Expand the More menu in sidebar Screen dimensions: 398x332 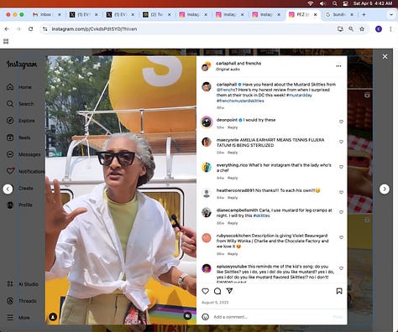pos(18,318)
